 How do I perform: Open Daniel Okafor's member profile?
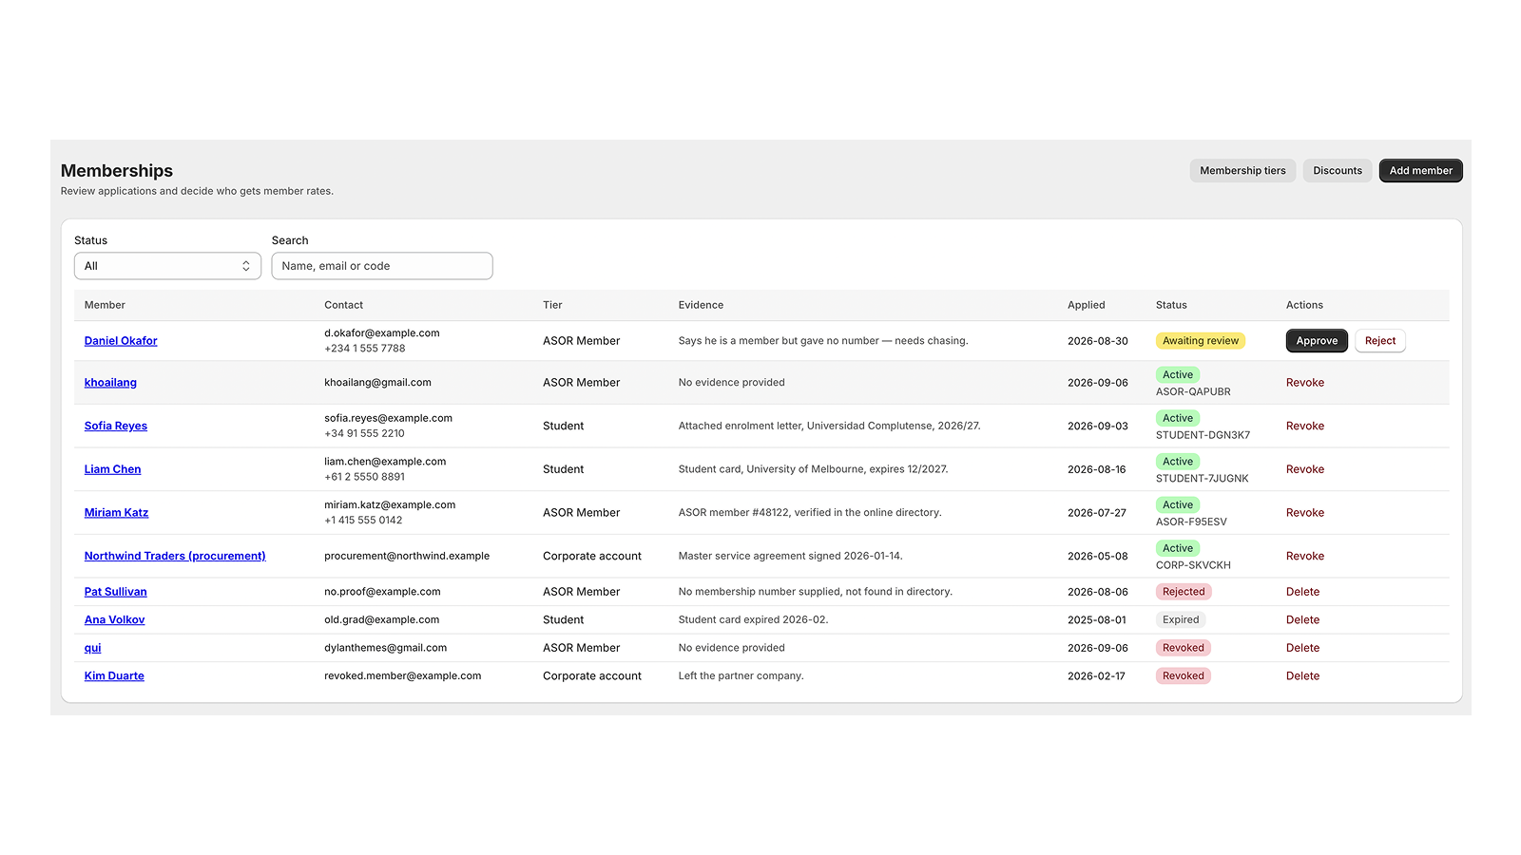coord(121,341)
